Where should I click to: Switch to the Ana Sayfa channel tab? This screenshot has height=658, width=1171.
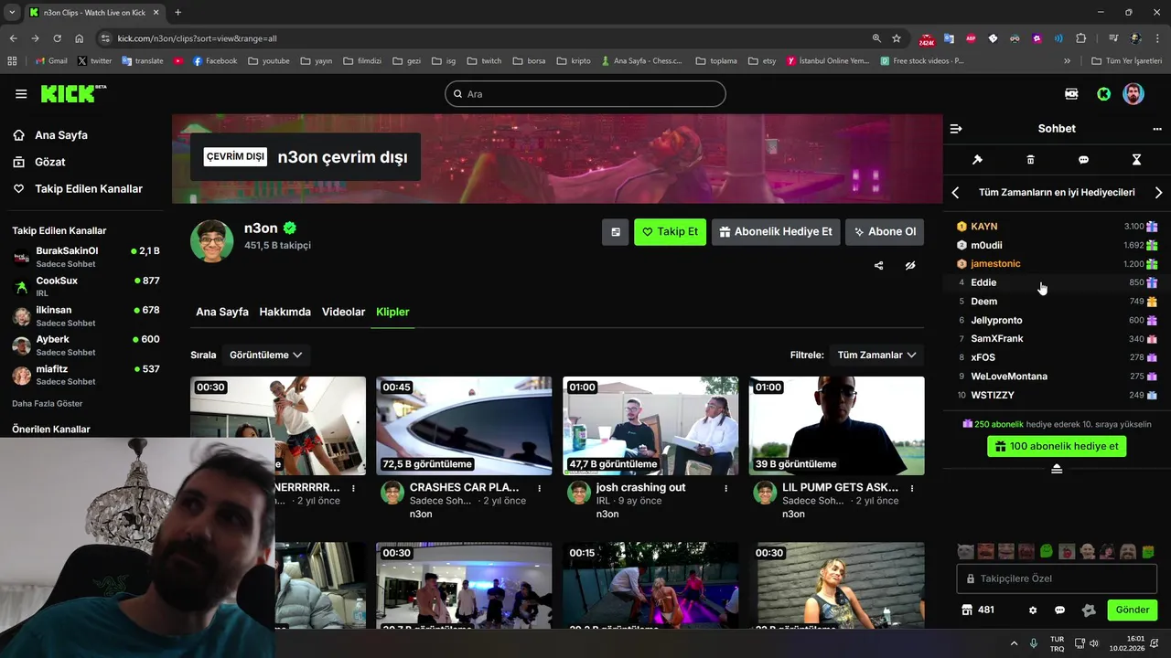pyautogui.click(x=222, y=312)
